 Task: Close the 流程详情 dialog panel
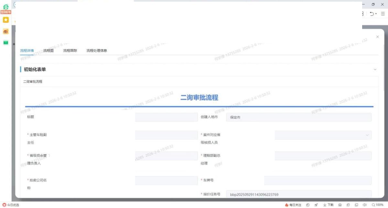point(377,37)
